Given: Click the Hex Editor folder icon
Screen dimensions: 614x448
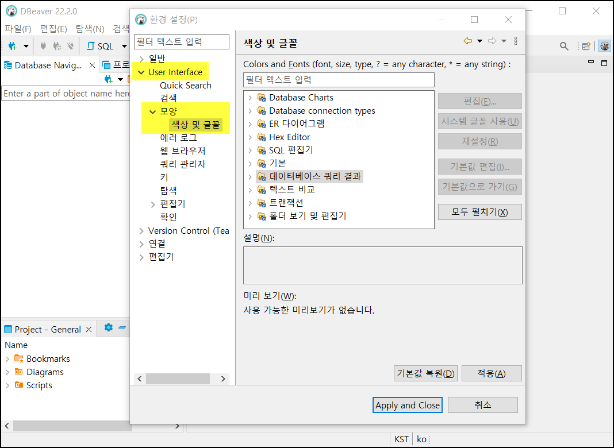Looking at the screenshot, I should [262, 137].
